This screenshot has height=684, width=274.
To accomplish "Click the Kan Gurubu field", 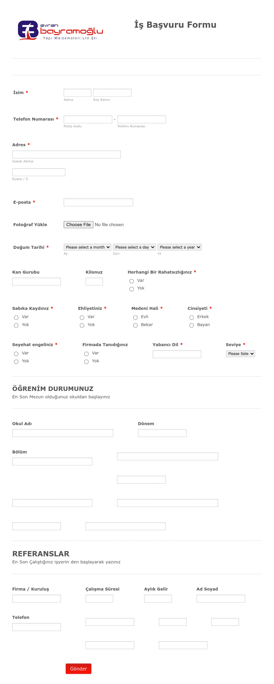I will (x=37, y=282).
